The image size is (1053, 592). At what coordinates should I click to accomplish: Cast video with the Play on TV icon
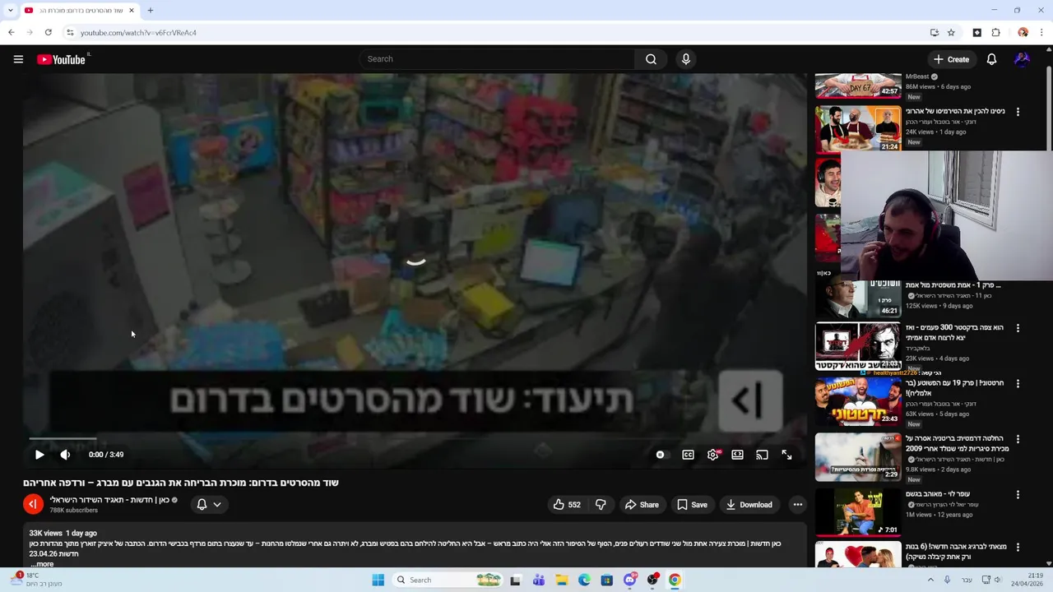(762, 455)
